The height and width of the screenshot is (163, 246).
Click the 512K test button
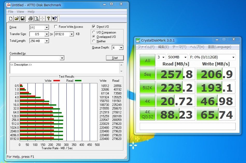pyautogui.click(x=147, y=87)
